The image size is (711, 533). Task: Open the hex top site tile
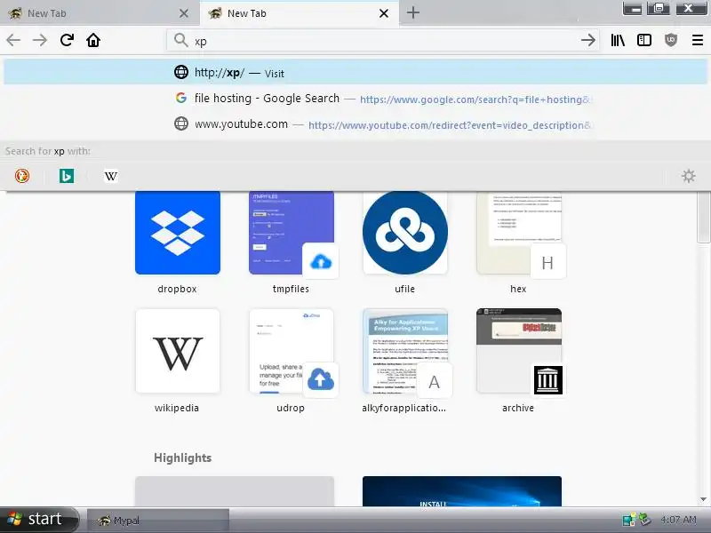pos(519,233)
